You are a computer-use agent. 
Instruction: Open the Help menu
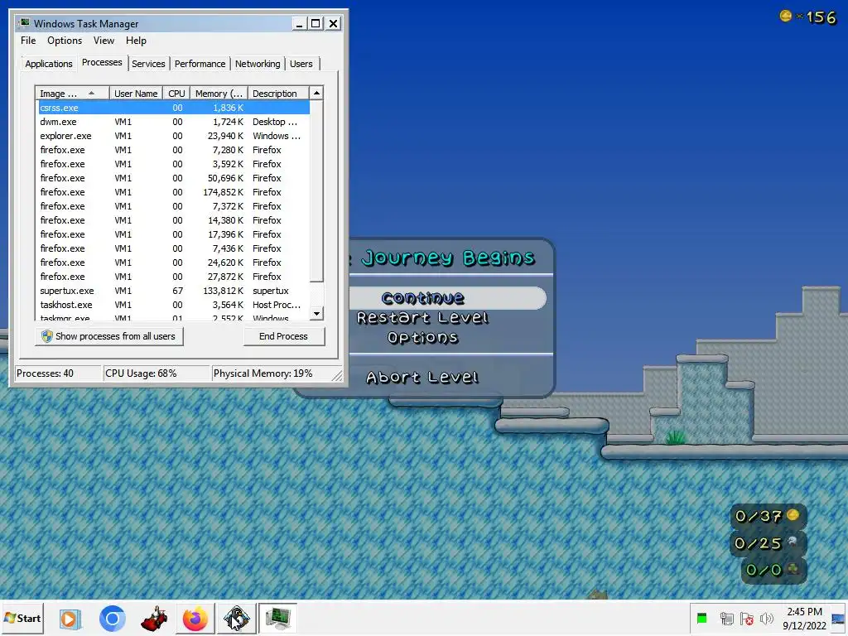click(x=136, y=41)
